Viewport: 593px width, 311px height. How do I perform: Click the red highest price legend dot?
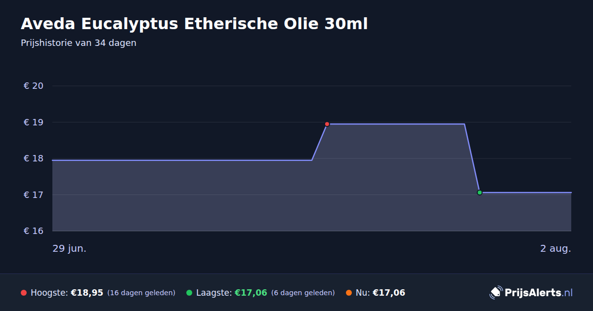click(x=24, y=293)
